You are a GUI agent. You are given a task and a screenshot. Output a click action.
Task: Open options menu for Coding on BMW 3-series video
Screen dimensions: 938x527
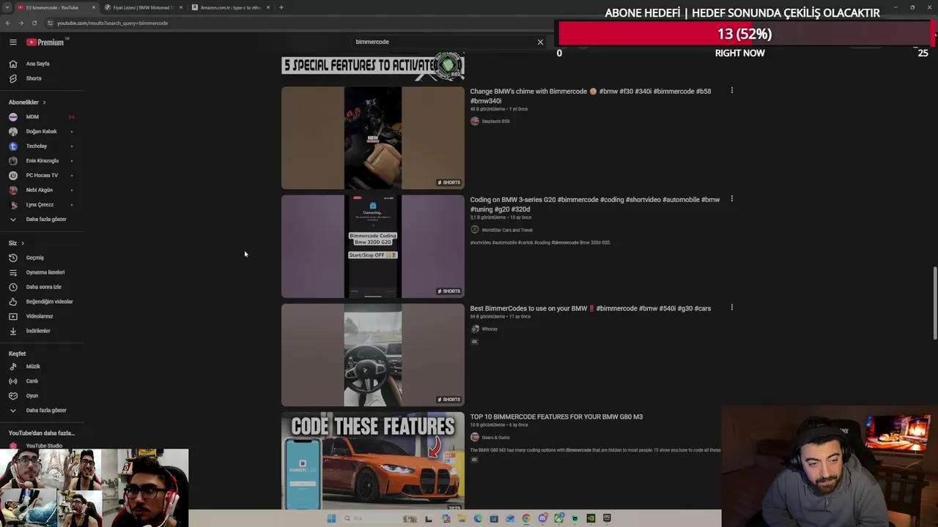pos(731,199)
